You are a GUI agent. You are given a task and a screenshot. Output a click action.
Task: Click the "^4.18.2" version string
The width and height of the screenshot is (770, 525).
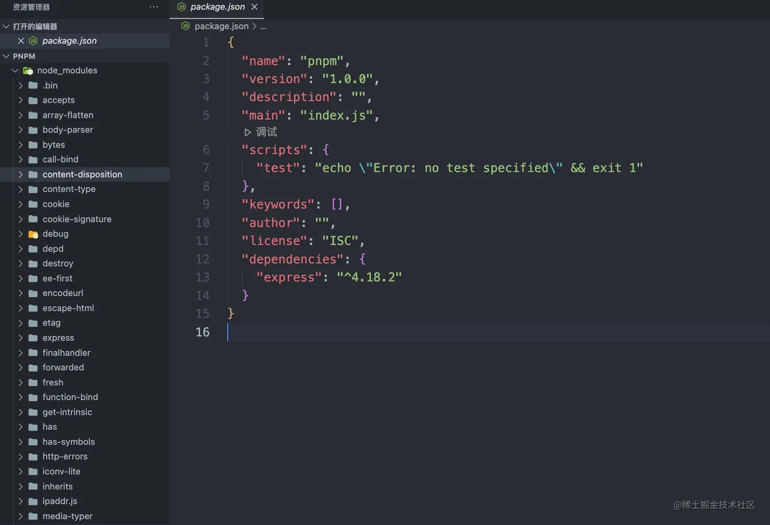pyautogui.click(x=369, y=277)
